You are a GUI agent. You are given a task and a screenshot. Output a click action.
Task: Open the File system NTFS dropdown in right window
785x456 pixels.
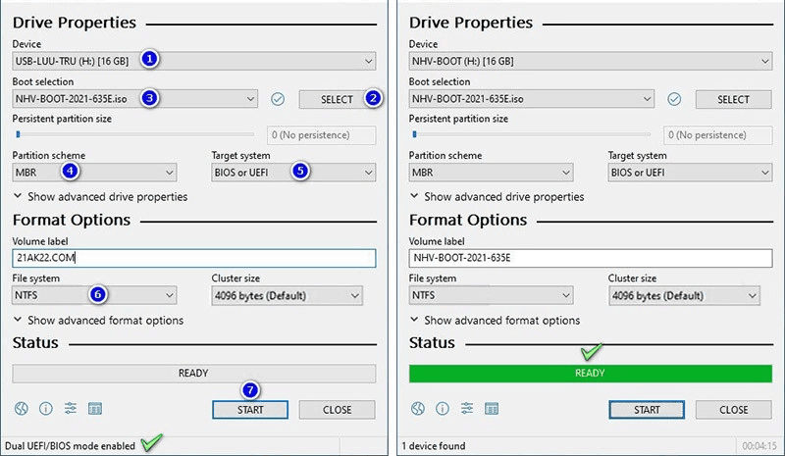(491, 295)
